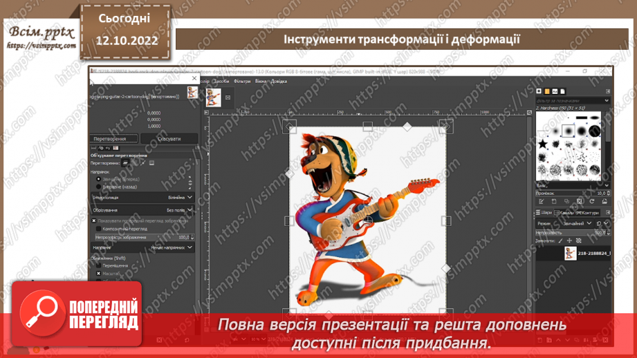Click the lock position move icon

(x=569, y=241)
